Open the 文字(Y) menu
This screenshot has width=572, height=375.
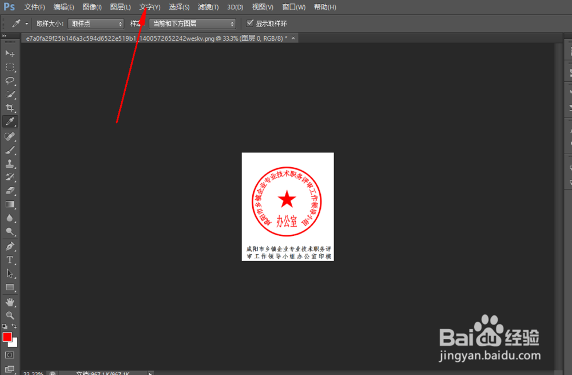[x=149, y=7]
